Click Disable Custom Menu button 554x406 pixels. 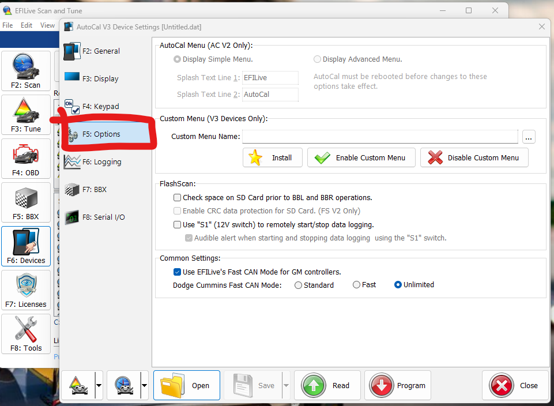coord(474,157)
